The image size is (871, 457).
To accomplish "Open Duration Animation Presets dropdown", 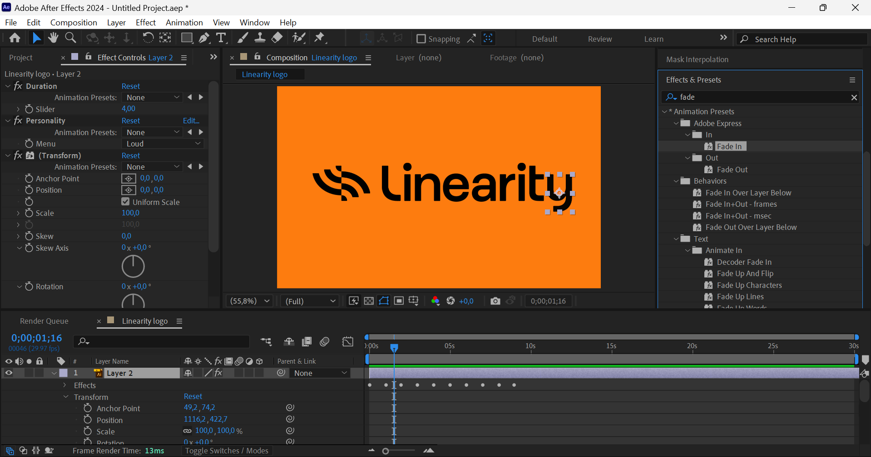I will (x=152, y=97).
